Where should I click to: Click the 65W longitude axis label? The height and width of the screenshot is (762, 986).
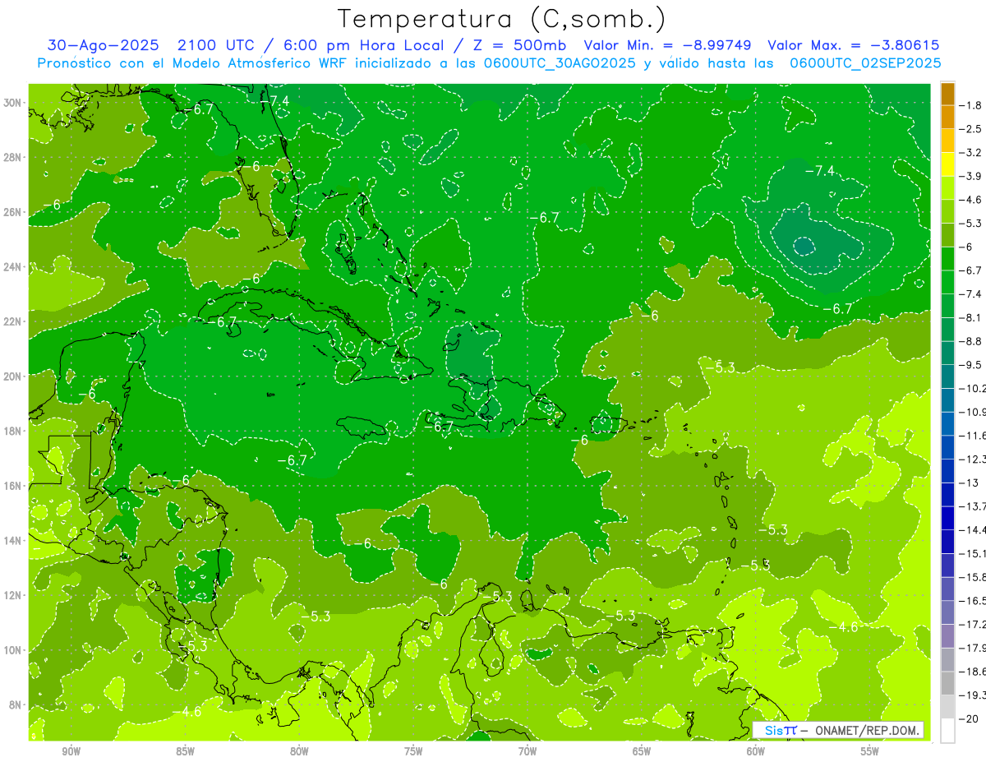[x=642, y=751]
